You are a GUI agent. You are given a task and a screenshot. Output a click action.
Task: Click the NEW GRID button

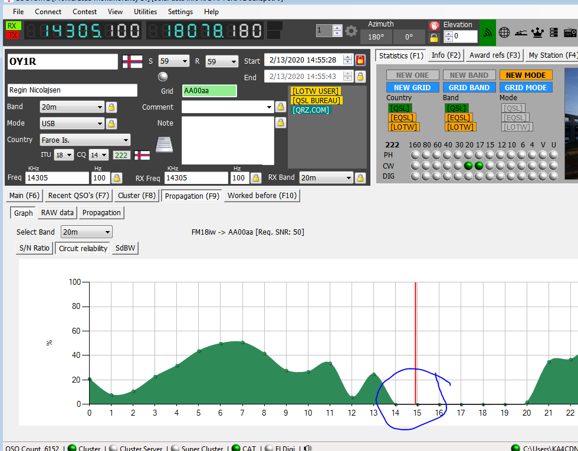click(412, 88)
